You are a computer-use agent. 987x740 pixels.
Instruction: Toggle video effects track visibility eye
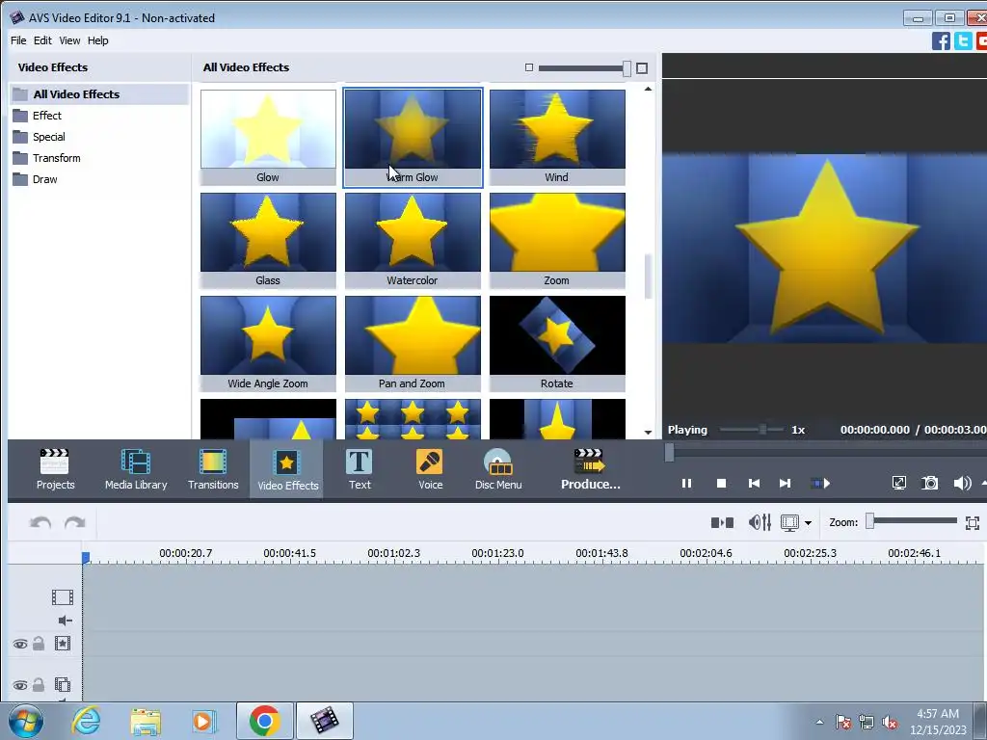(x=20, y=644)
